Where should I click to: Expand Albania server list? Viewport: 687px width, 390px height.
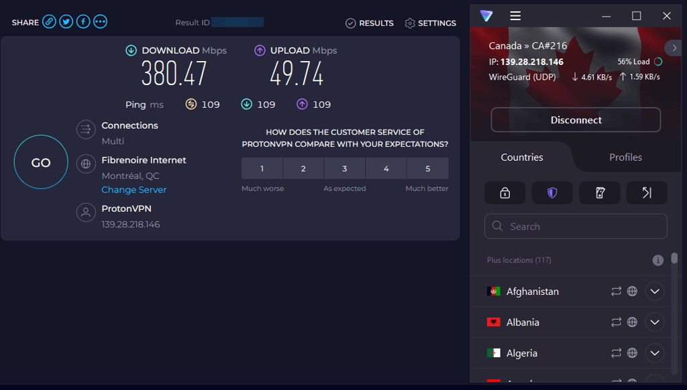click(655, 322)
